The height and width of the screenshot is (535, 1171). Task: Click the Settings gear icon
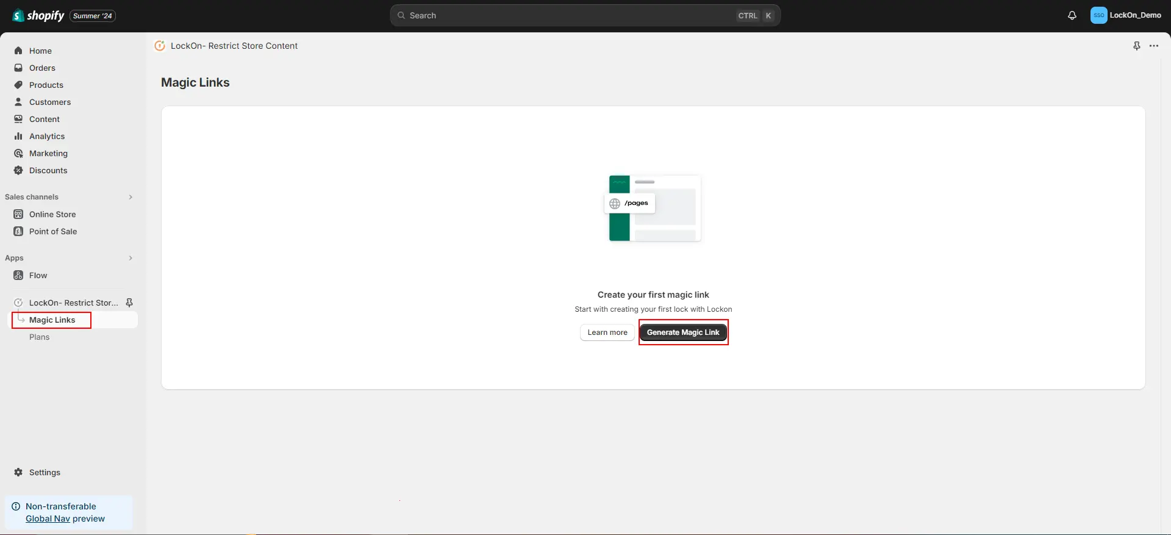[18, 472]
